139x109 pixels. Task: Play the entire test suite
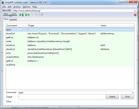click(21, 15)
